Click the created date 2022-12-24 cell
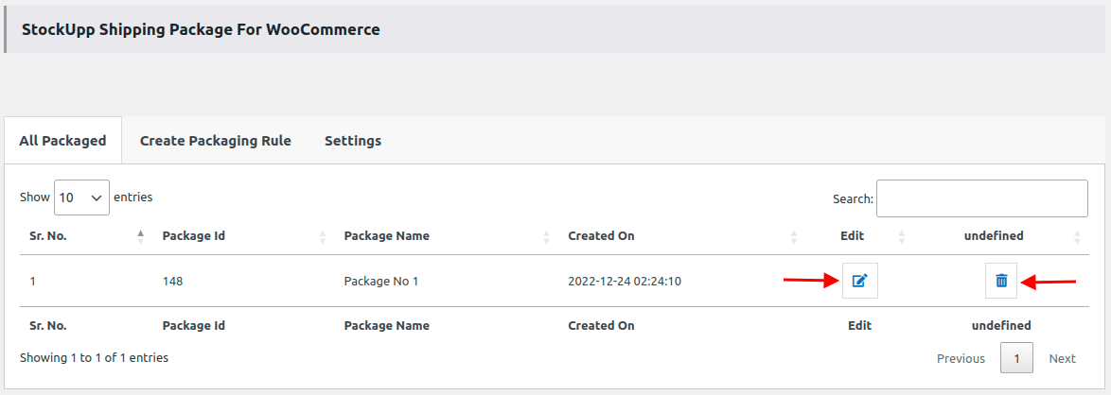The height and width of the screenshot is (395, 1111). (x=624, y=281)
